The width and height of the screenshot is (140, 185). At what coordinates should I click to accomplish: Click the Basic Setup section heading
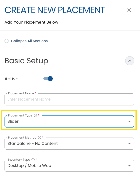26,61
